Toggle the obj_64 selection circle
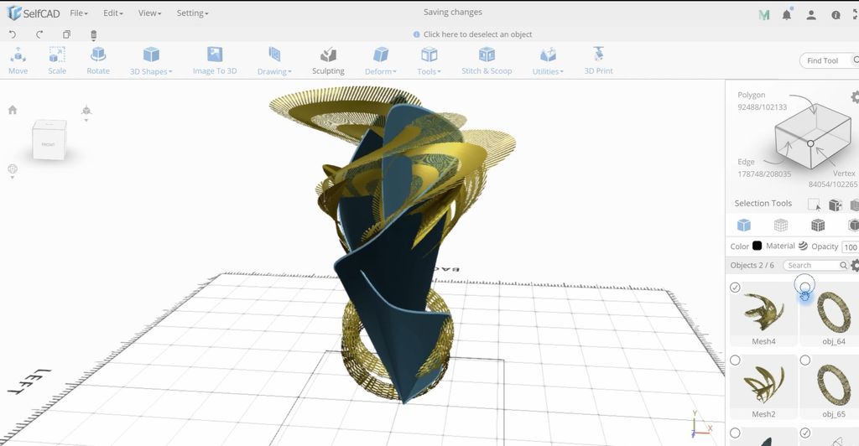 coord(804,288)
